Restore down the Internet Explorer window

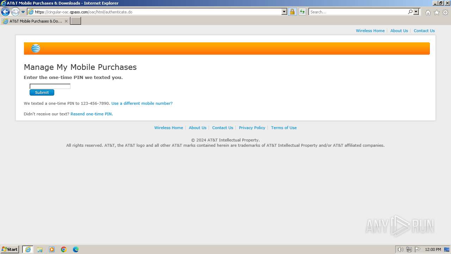pos(441,3)
